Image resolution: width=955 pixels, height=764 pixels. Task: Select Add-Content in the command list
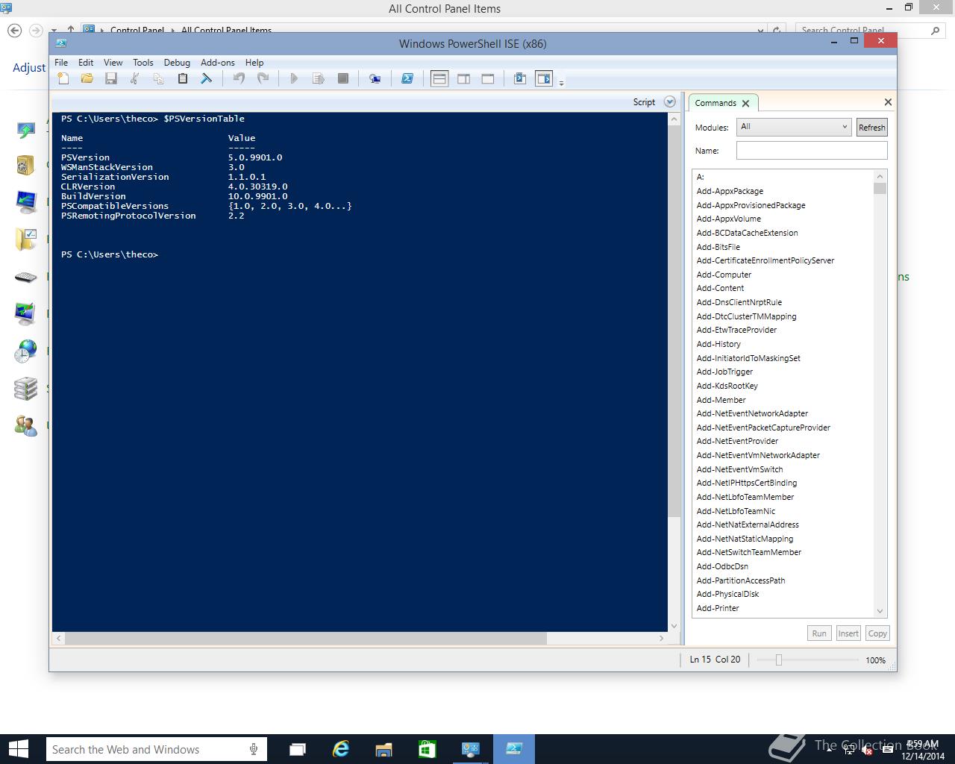pos(720,288)
